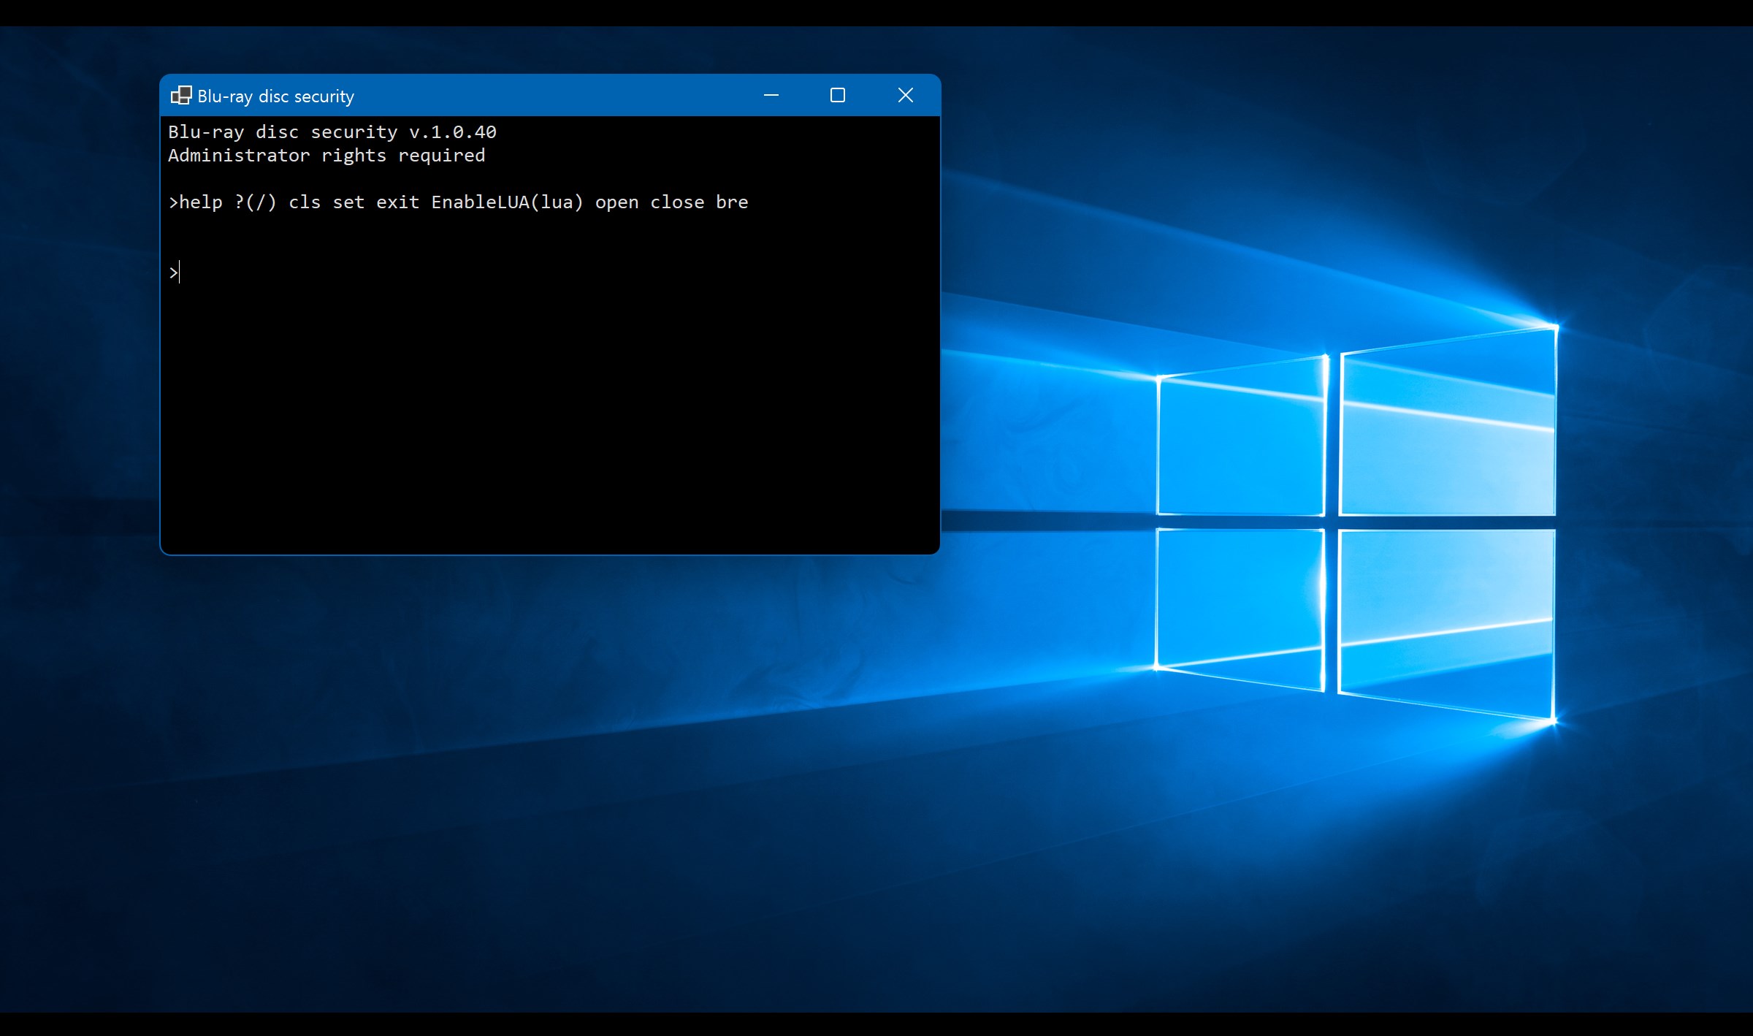The width and height of the screenshot is (1753, 1036).
Task: Click the Blu-ray disc security app icon
Action: tap(181, 96)
